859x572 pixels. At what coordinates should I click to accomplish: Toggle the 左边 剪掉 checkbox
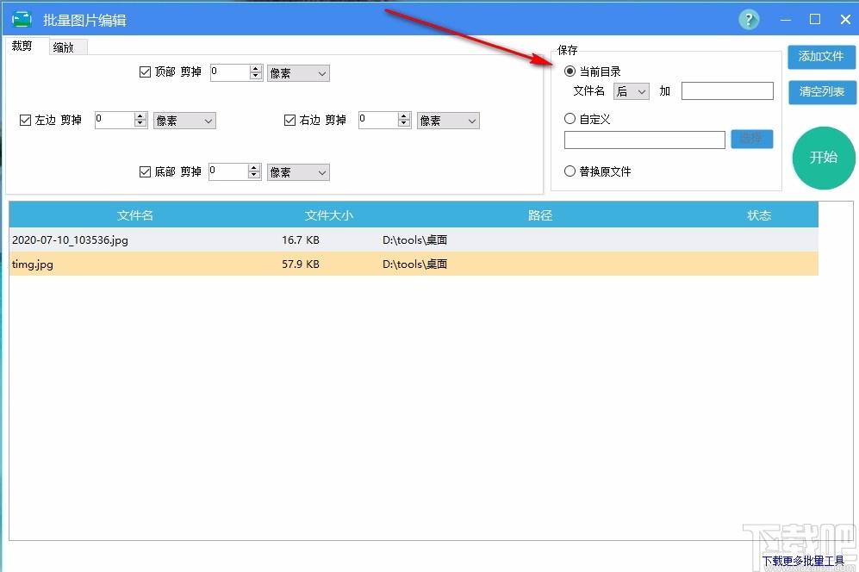coord(25,120)
